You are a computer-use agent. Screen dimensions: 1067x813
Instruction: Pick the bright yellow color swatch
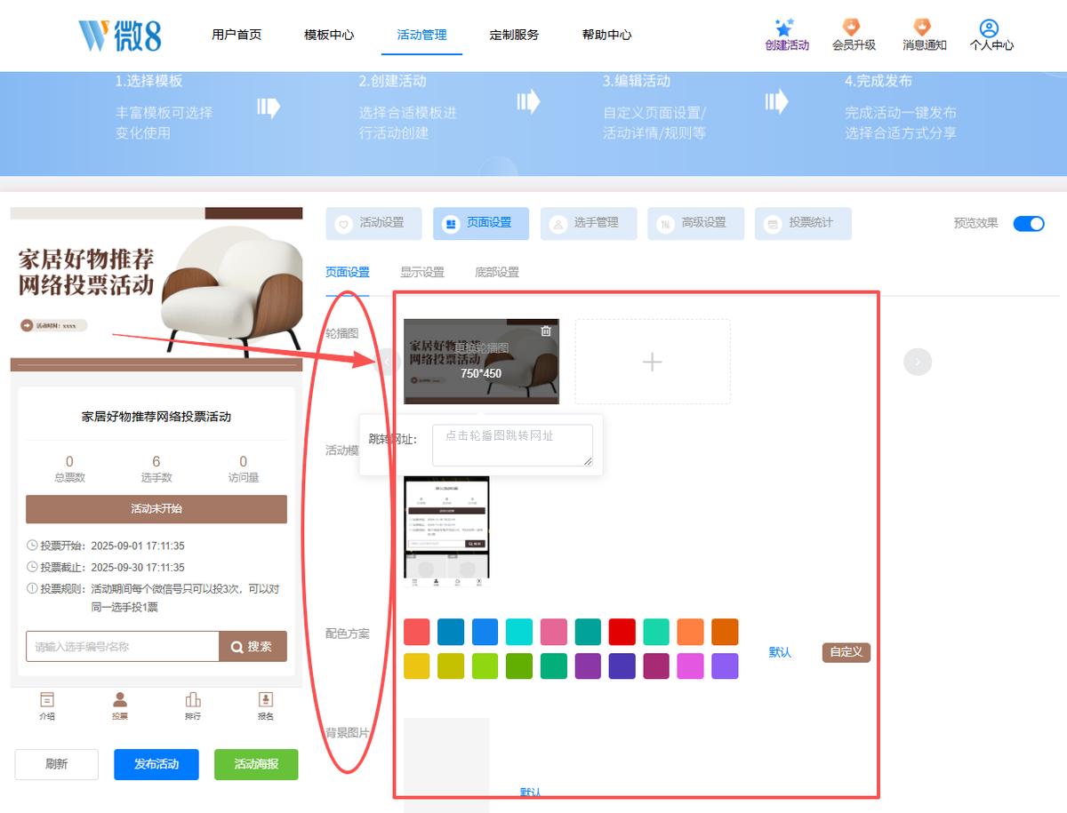[x=416, y=666]
